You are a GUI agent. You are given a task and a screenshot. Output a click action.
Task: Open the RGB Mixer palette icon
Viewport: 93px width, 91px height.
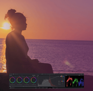15,74
